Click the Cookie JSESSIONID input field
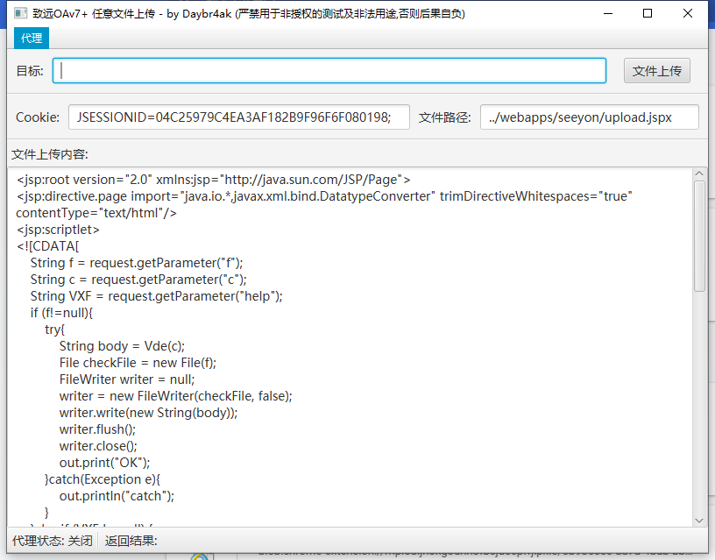Screen dimensions: 715x560 pyautogui.click(x=239, y=117)
